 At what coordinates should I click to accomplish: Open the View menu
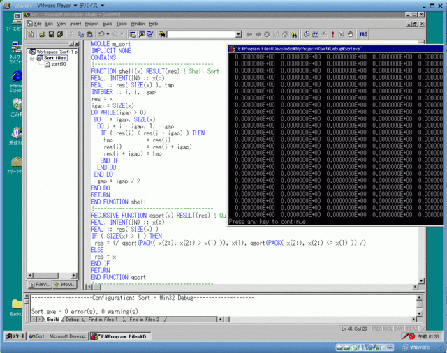(x=61, y=24)
